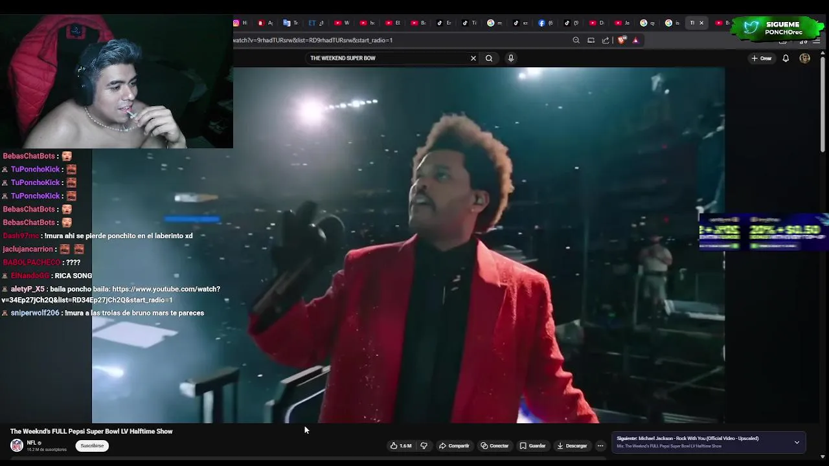Click the share icon in address bar
Viewport: 829px width, 466px height.
[606, 40]
